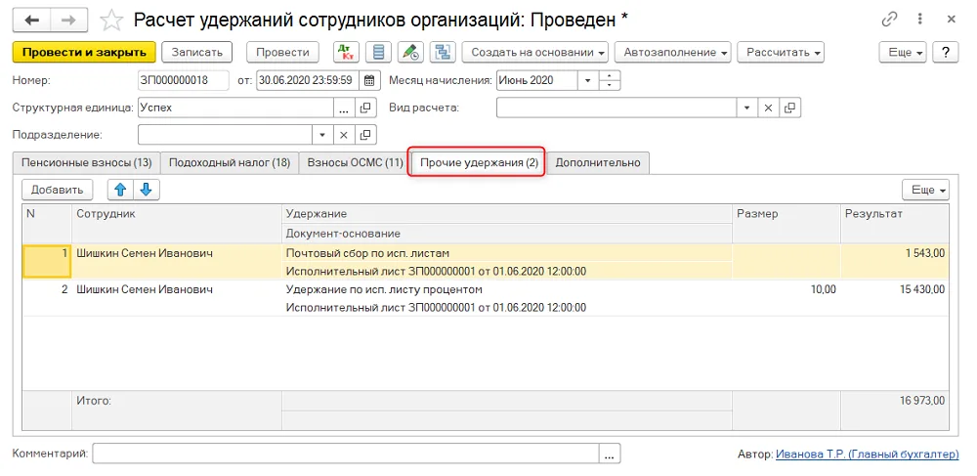Open help with the question mark button
The height and width of the screenshot is (476, 977).
(x=945, y=53)
